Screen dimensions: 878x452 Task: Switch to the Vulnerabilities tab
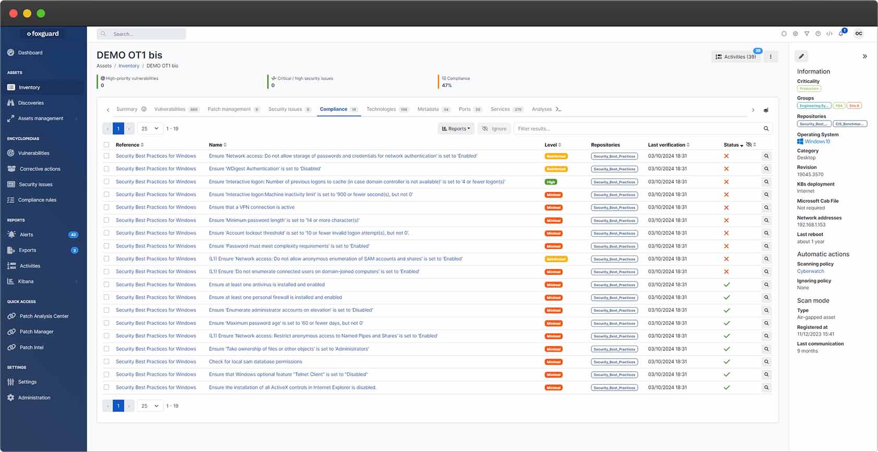[x=170, y=109]
